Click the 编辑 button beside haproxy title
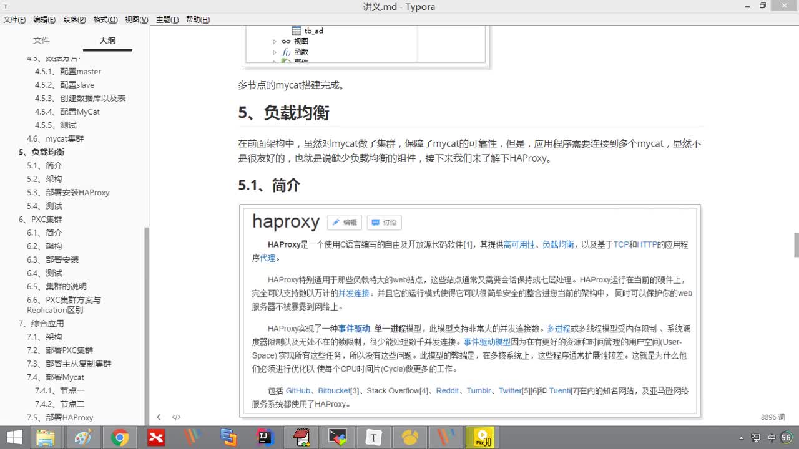The height and width of the screenshot is (449, 799). (345, 222)
